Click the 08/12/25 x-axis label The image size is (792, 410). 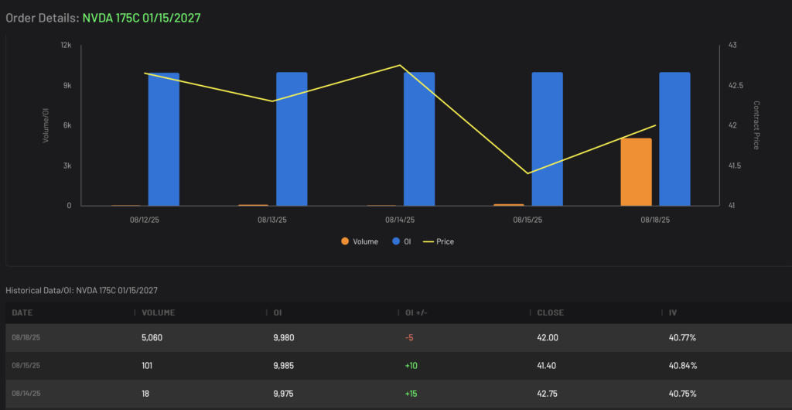[x=145, y=220]
